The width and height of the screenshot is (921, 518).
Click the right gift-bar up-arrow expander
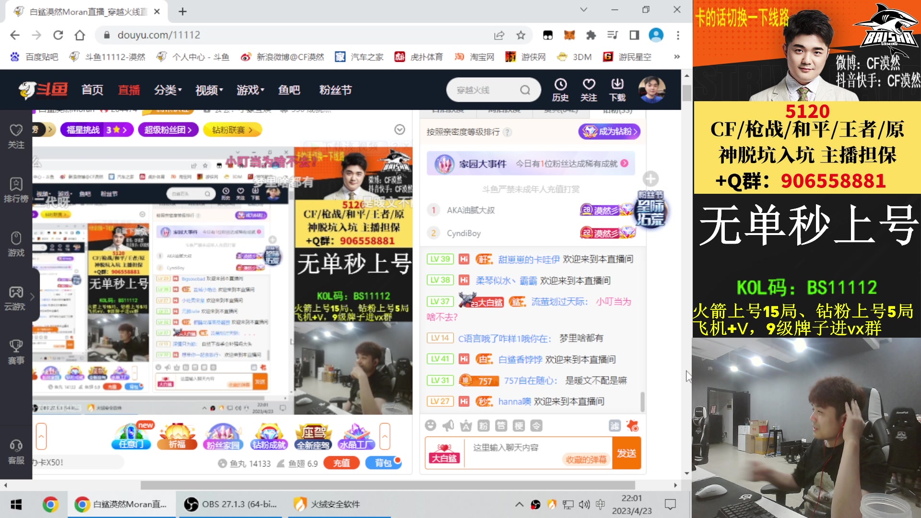tap(385, 436)
